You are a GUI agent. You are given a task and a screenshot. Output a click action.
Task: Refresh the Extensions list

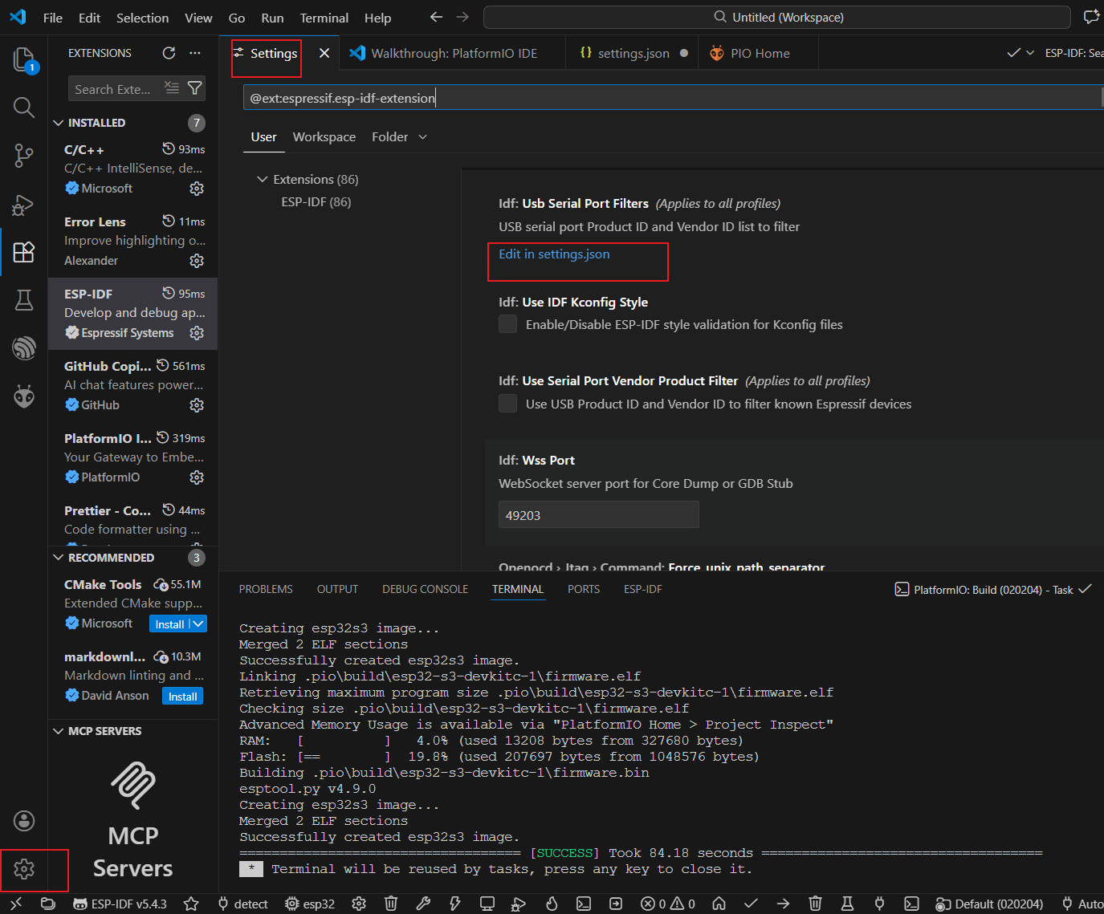169,53
